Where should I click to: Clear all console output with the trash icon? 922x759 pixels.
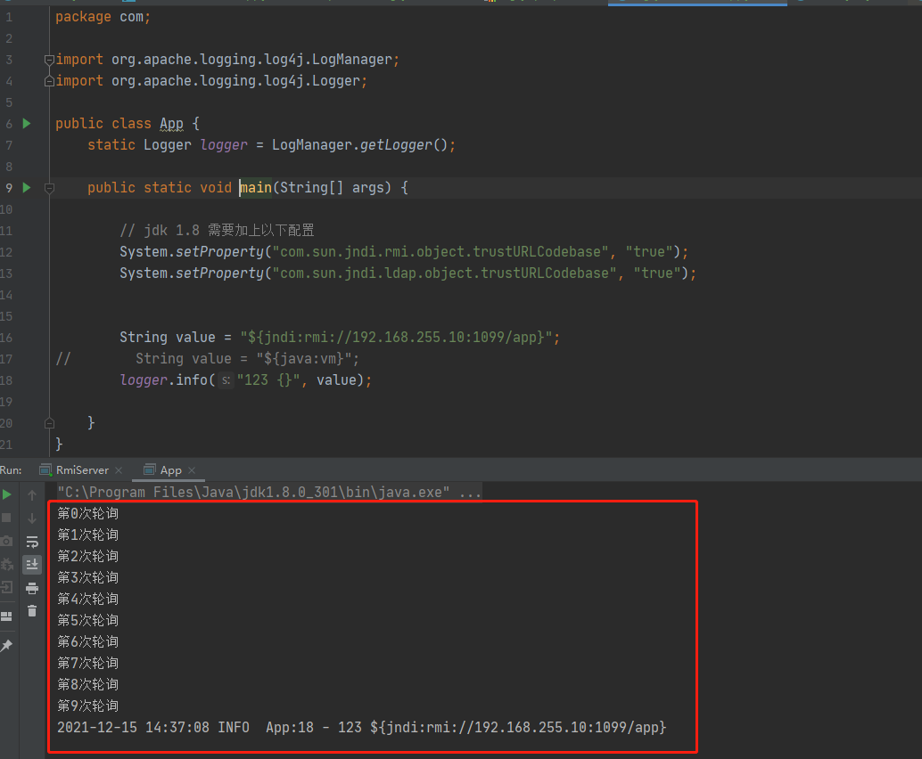click(x=32, y=611)
